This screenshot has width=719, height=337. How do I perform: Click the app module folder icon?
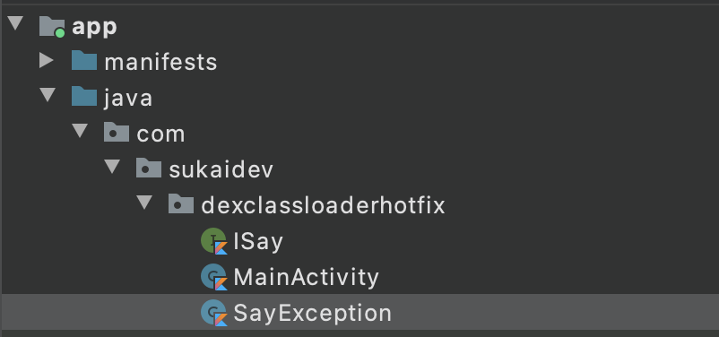tap(51, 27)
